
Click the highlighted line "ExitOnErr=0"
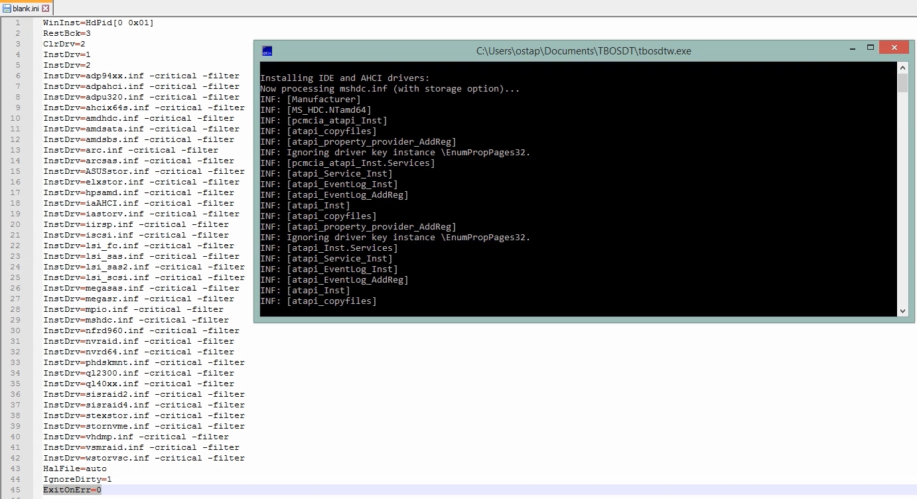click(72, 490)
